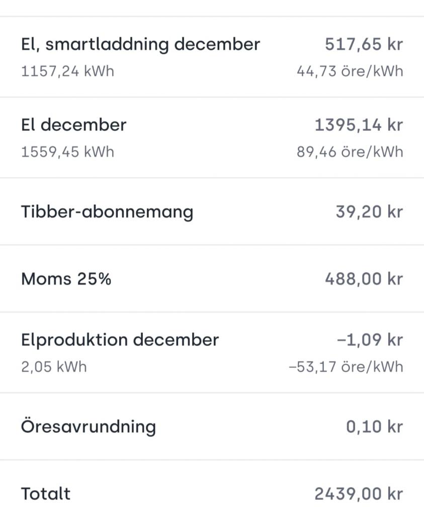424x515 pixels.
Task: Click the 44,73 öre/kWh price text
Action: (350, 71)
